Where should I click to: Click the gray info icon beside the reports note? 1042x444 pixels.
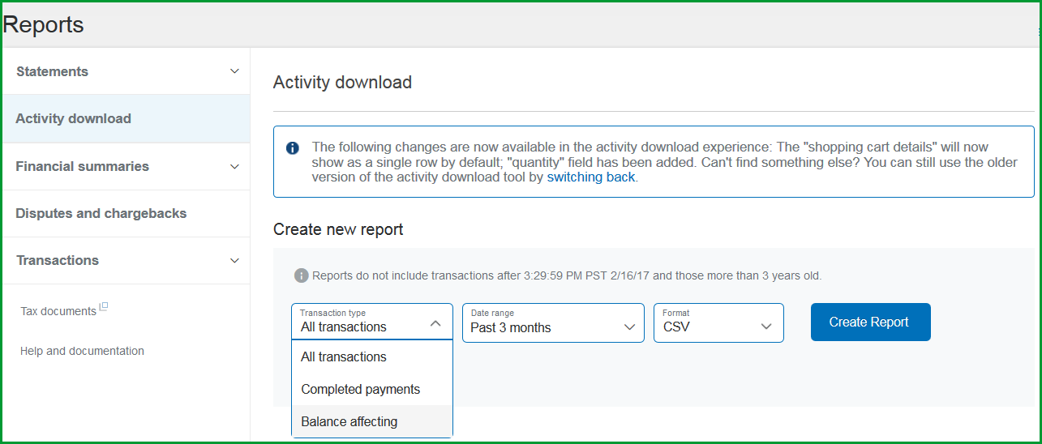tap(301, 275)
